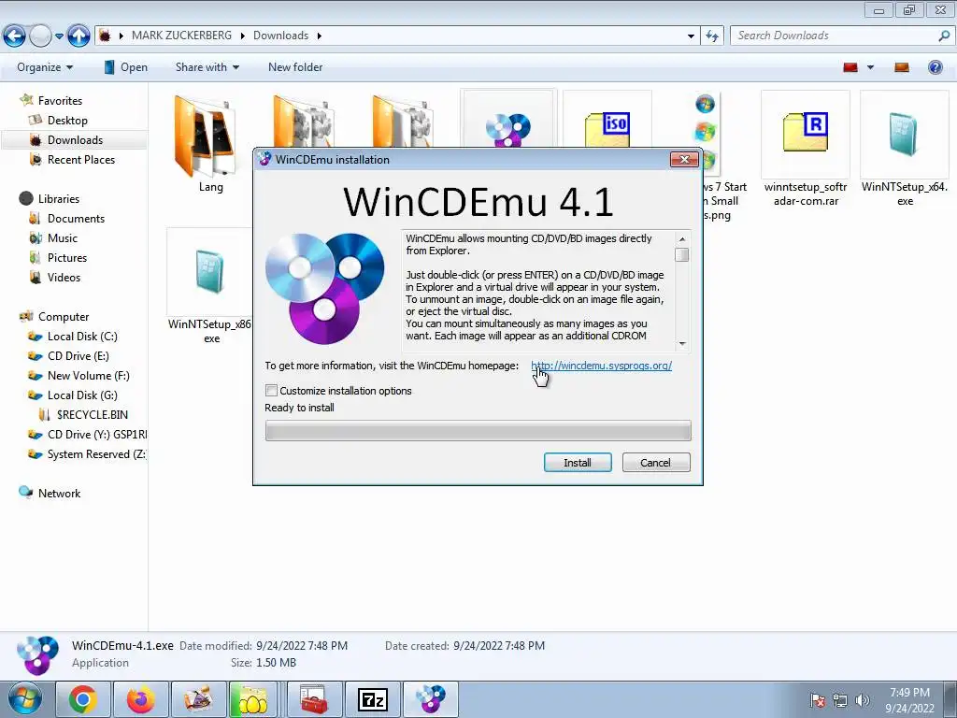957x718 pixels.
Task: Select CD Drive (Y:) GSP1R
Action: click(96, 434)
